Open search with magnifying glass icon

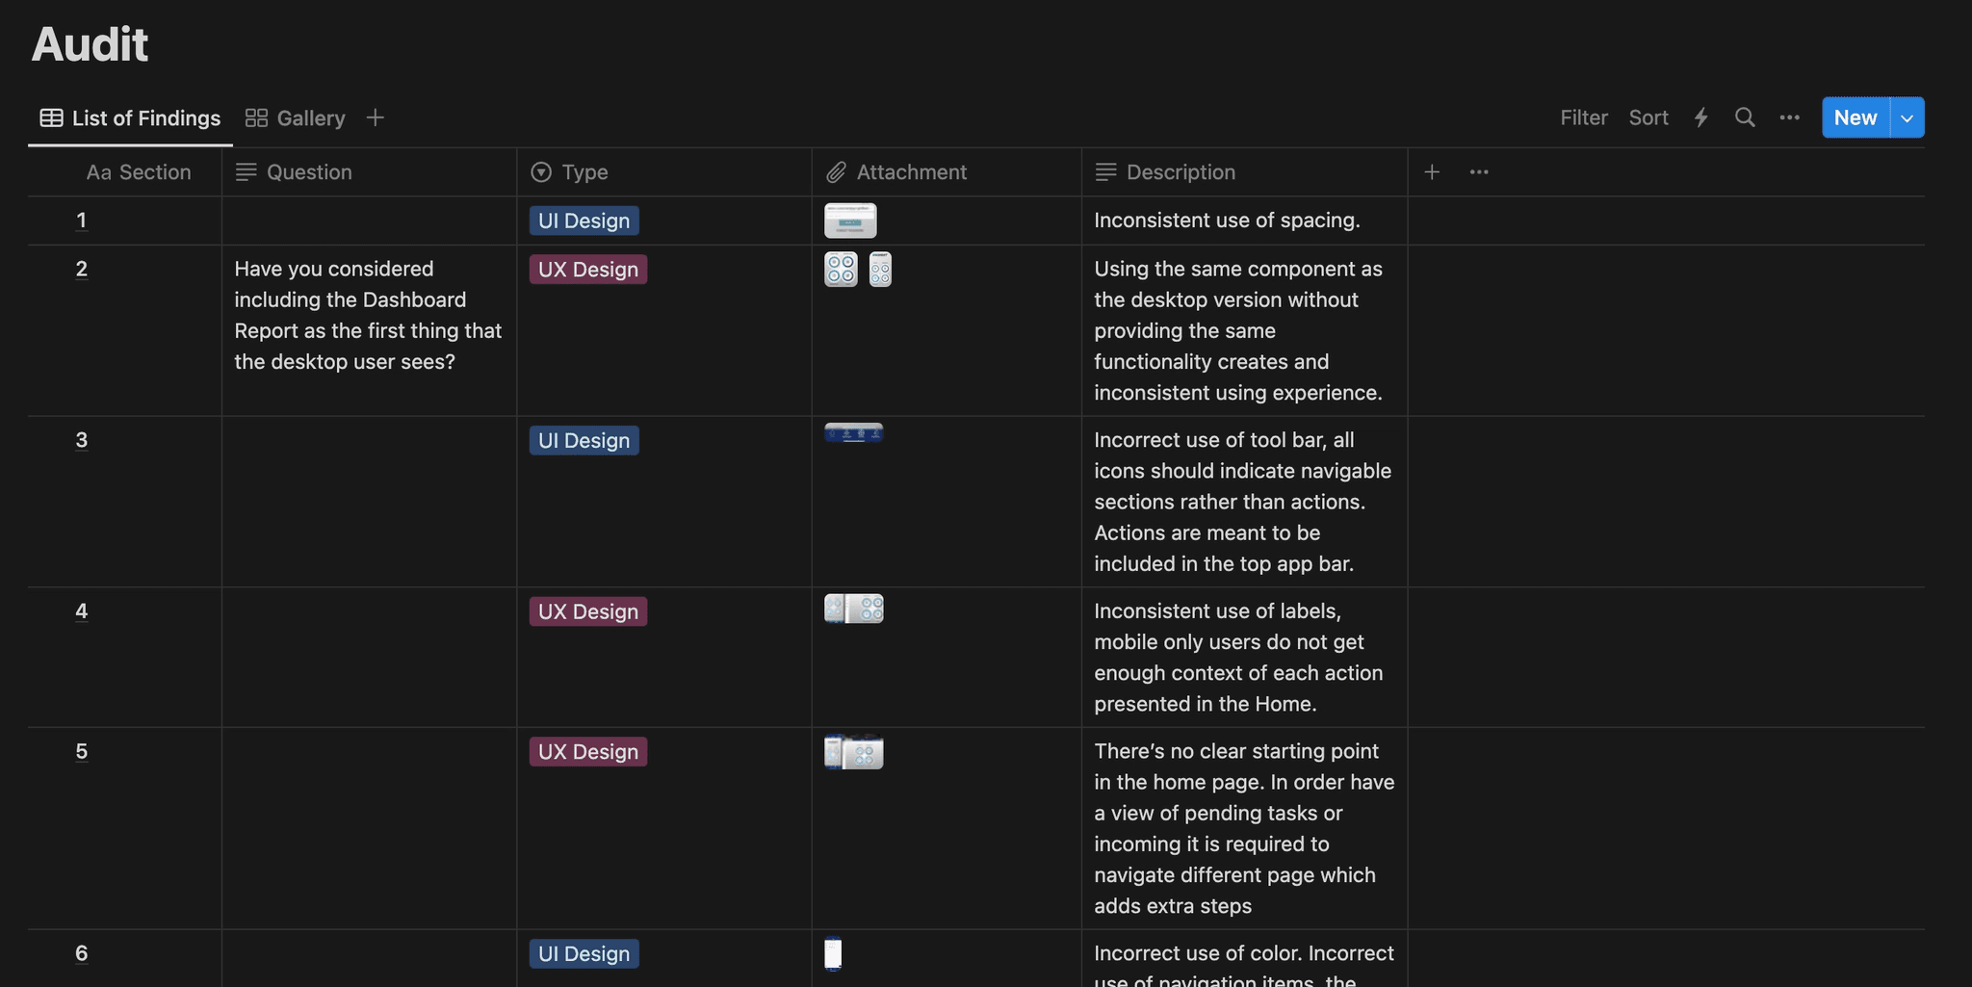coord(1745,117)
